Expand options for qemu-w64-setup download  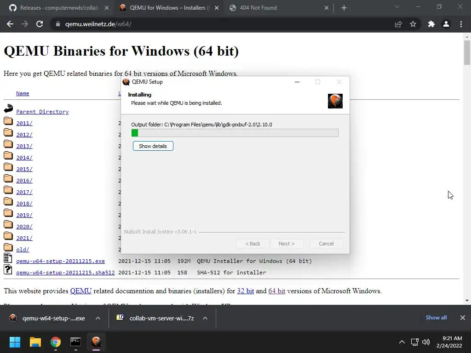98,318
